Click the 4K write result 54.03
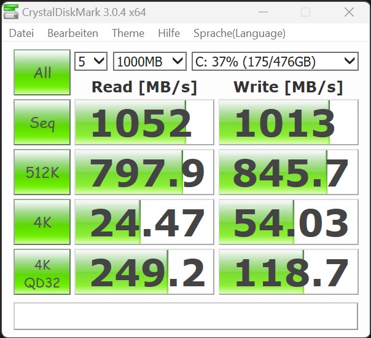371x338 pixels. [289, 222]
